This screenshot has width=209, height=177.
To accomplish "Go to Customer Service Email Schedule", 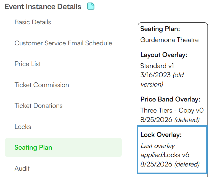I will [x=63, y=43].
